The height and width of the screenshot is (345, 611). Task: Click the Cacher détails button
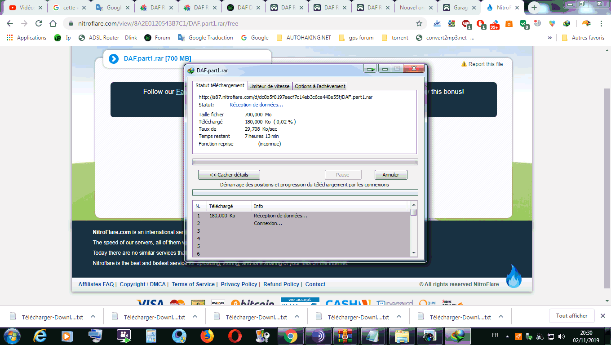coord(229,175)
